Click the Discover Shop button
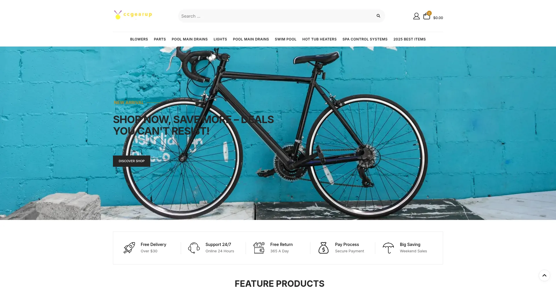Viewport: 556px width, 287px height. click(x=131, y=161)
